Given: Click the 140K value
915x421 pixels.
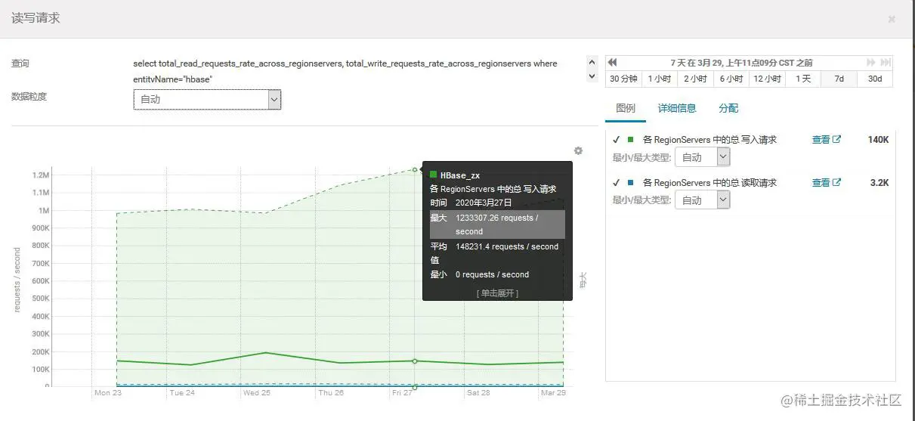Looking at the screenshot, I should [878, 140].
